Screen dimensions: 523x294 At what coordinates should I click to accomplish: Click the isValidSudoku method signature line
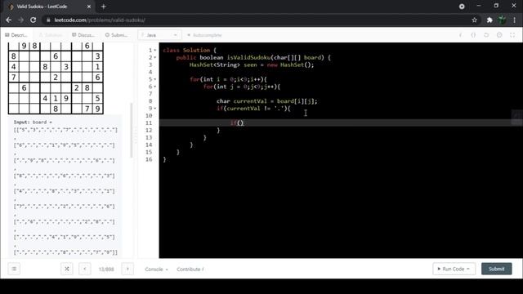pyautogui.click(x=253, y=57)
